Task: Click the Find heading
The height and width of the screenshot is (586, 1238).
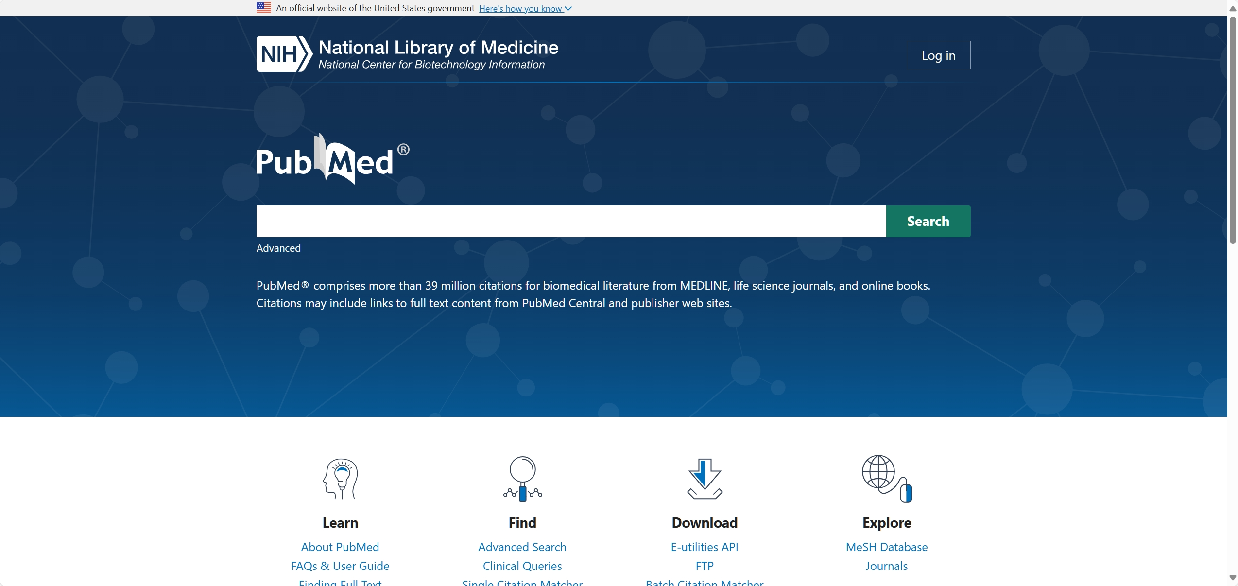Action: pyautogui.click(x=522, y=523)
